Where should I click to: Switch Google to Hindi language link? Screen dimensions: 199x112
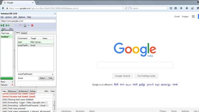[x=116, y=85]
